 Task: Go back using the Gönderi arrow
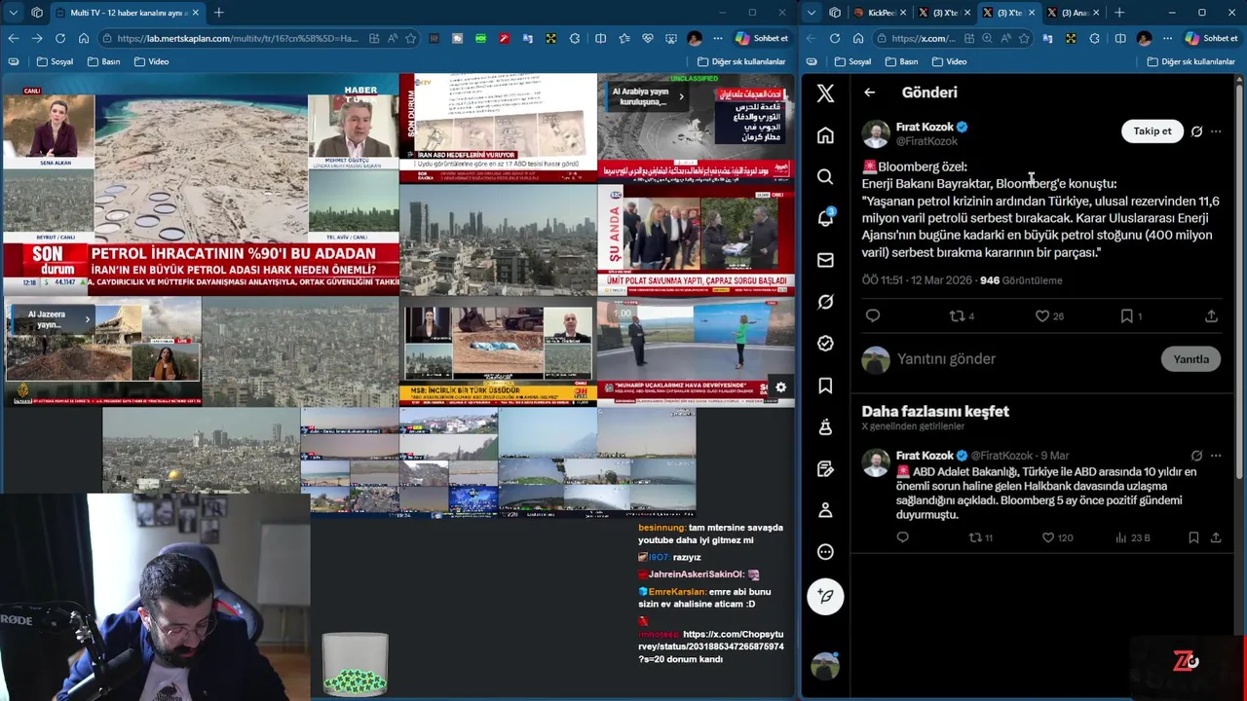tap(870, 92)
